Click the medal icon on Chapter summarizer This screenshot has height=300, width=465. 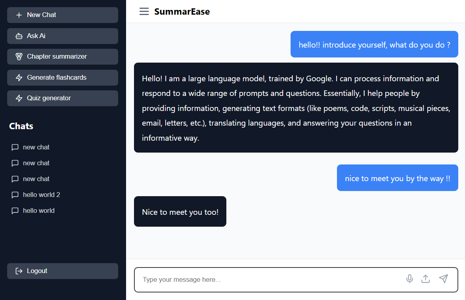[x=19, y=57]
